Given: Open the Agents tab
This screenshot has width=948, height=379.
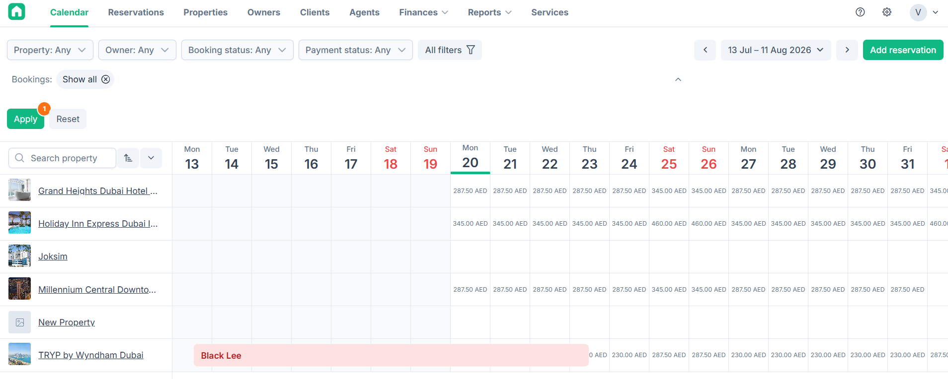Looking at the screenshot, I should [x=365, y=12].
